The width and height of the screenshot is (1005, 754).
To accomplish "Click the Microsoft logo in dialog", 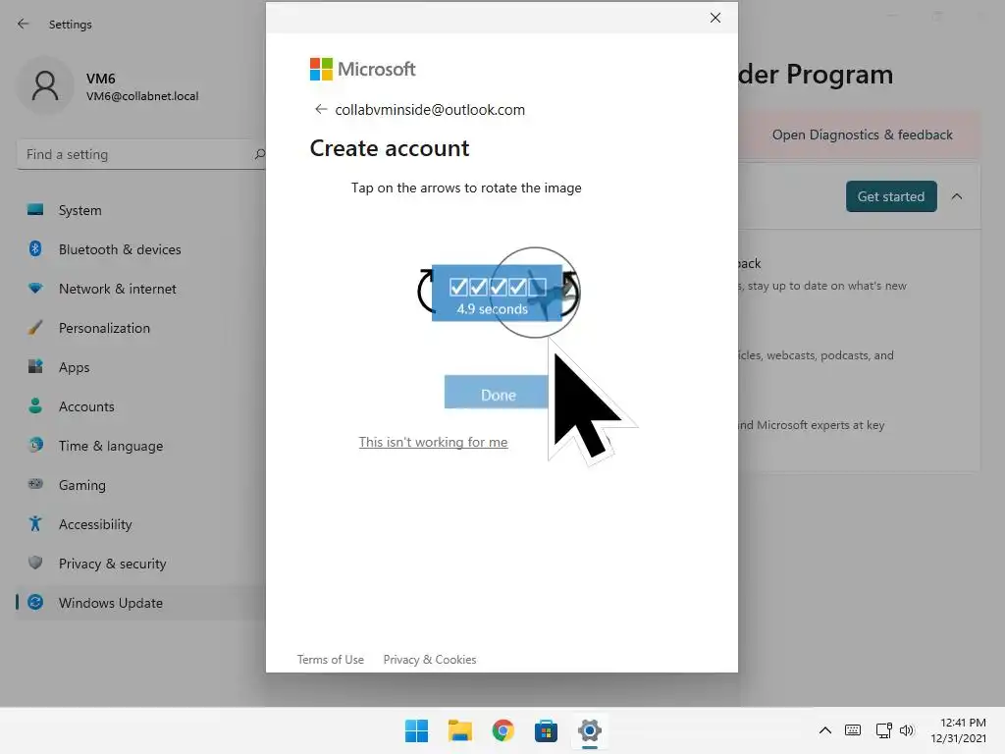I will click(x=363, y=69).
